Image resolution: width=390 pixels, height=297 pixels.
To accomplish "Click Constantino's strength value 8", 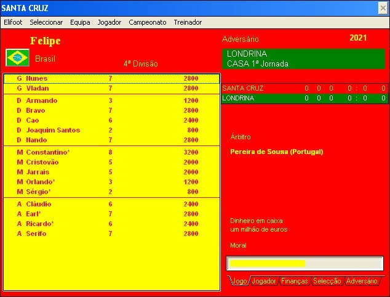I will (110, 152).
